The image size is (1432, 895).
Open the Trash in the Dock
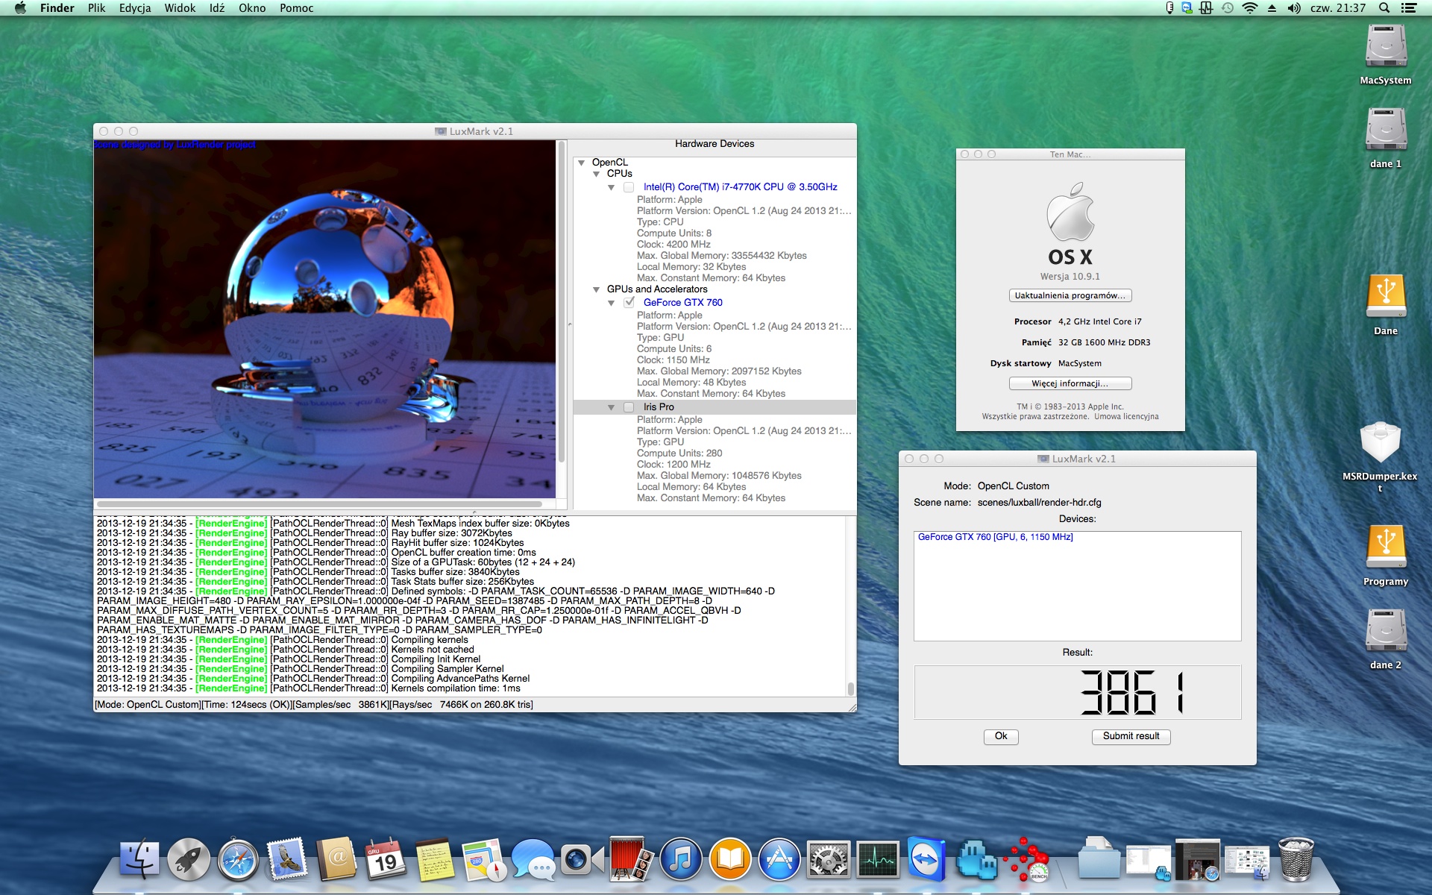[1296, 860]
